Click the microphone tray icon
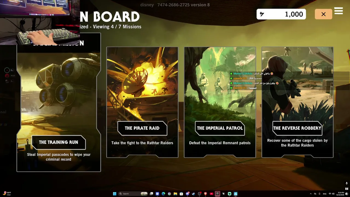This screenshot has height=197, width=350. tap(319, 194)
